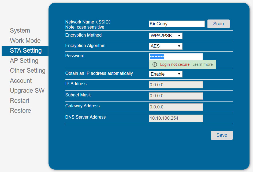This screenshot has width=253, height=172.
Task: Navigate to Other Setting
Action: (28, 71)
